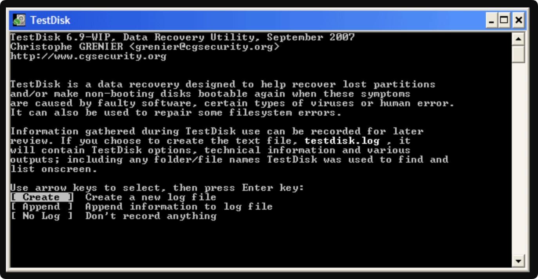Click the empty scrollbar track below thumb
538x279 pixels.
tap(518, 159)
